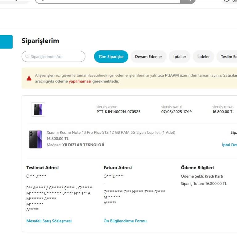Open the YILDIZLAR TEKNOLOJİ store link
237x237 pixels.
(83, 145)
